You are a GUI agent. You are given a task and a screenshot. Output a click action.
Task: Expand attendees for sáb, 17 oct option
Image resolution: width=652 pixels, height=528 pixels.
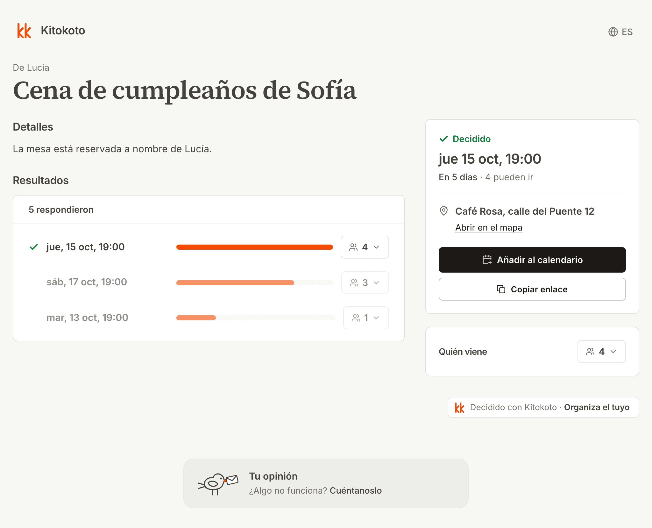pos(365,282)
